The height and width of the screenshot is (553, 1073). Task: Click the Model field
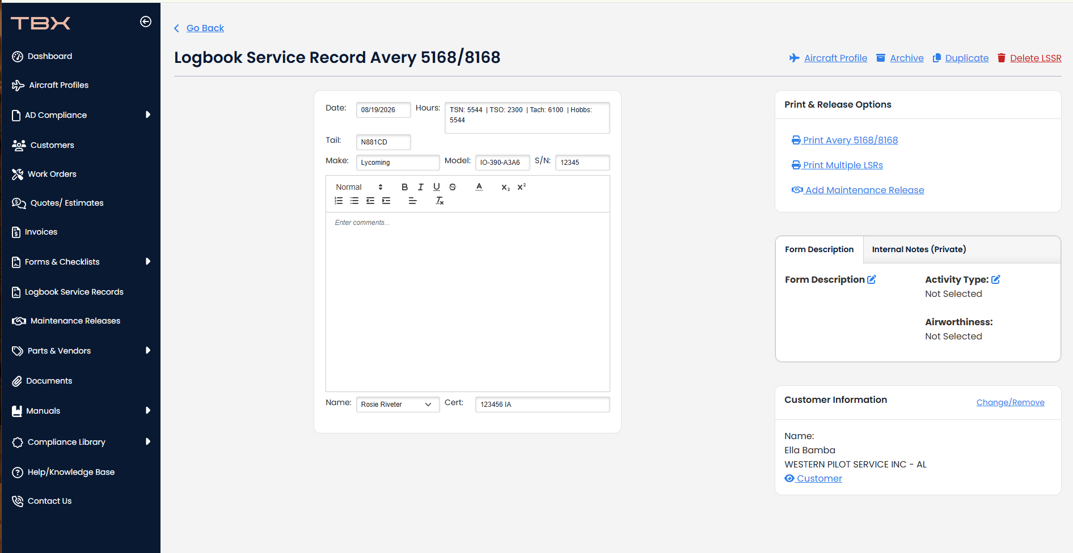(502, 163)
